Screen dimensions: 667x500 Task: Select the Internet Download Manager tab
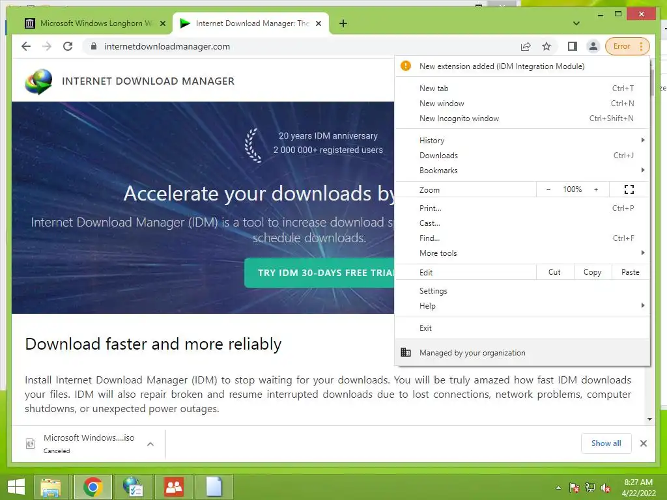[250, 23]
